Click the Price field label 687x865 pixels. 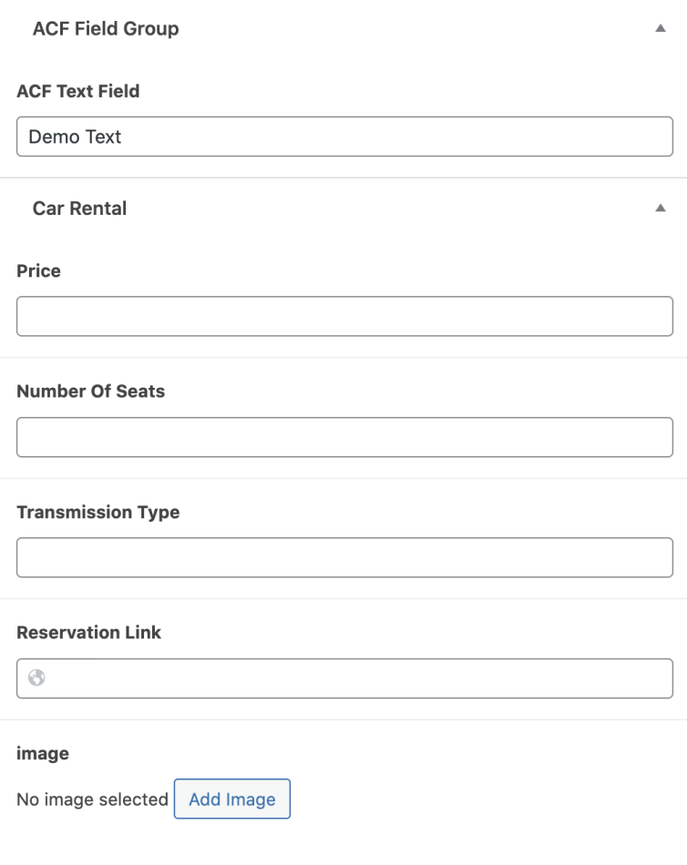37,270
